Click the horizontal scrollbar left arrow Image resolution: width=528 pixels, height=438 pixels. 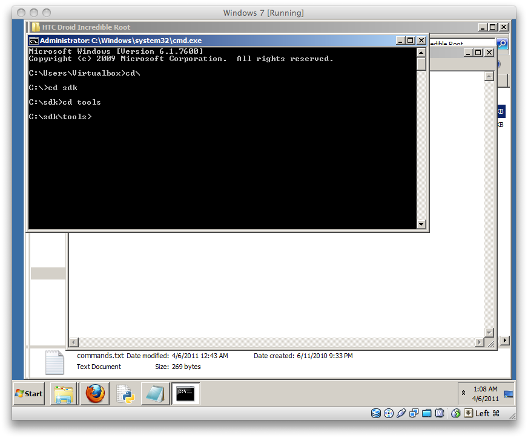[x=74, y=342]
